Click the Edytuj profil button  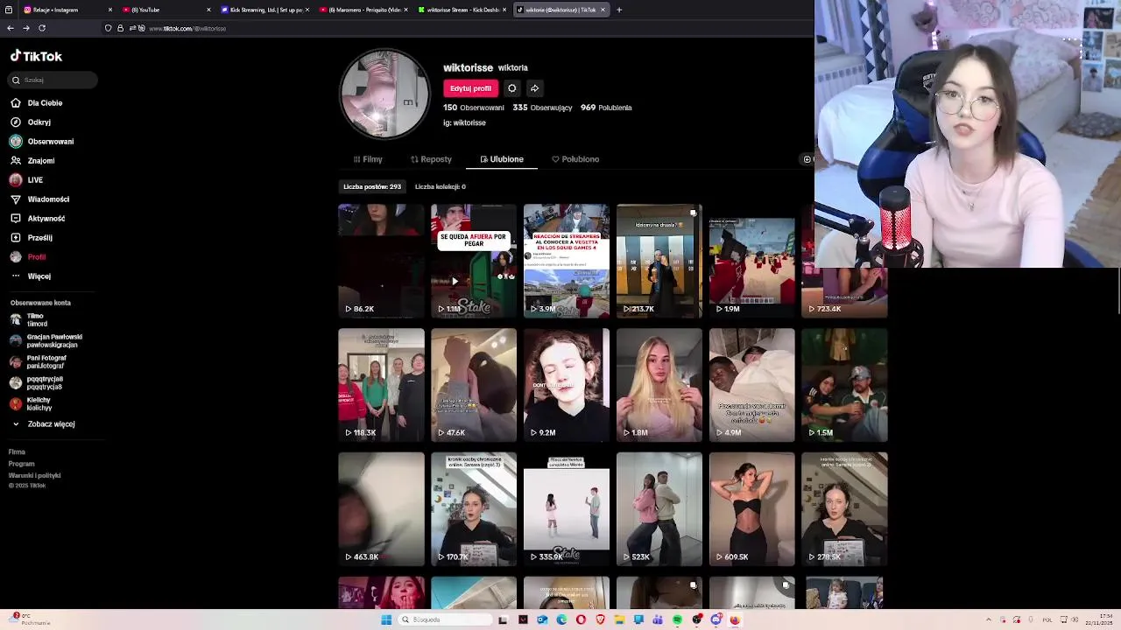pos(470,88)
